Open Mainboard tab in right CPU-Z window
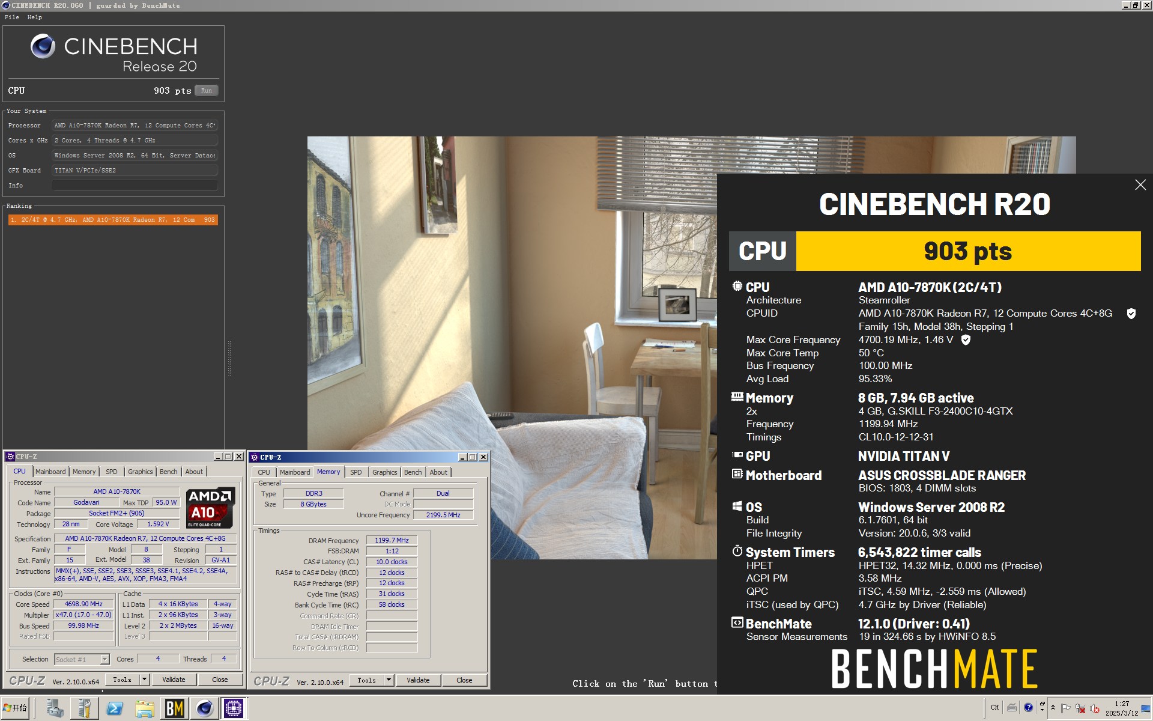 [295, 472]
